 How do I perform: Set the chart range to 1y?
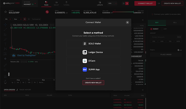pyautogui.click(x=12, y=83)
